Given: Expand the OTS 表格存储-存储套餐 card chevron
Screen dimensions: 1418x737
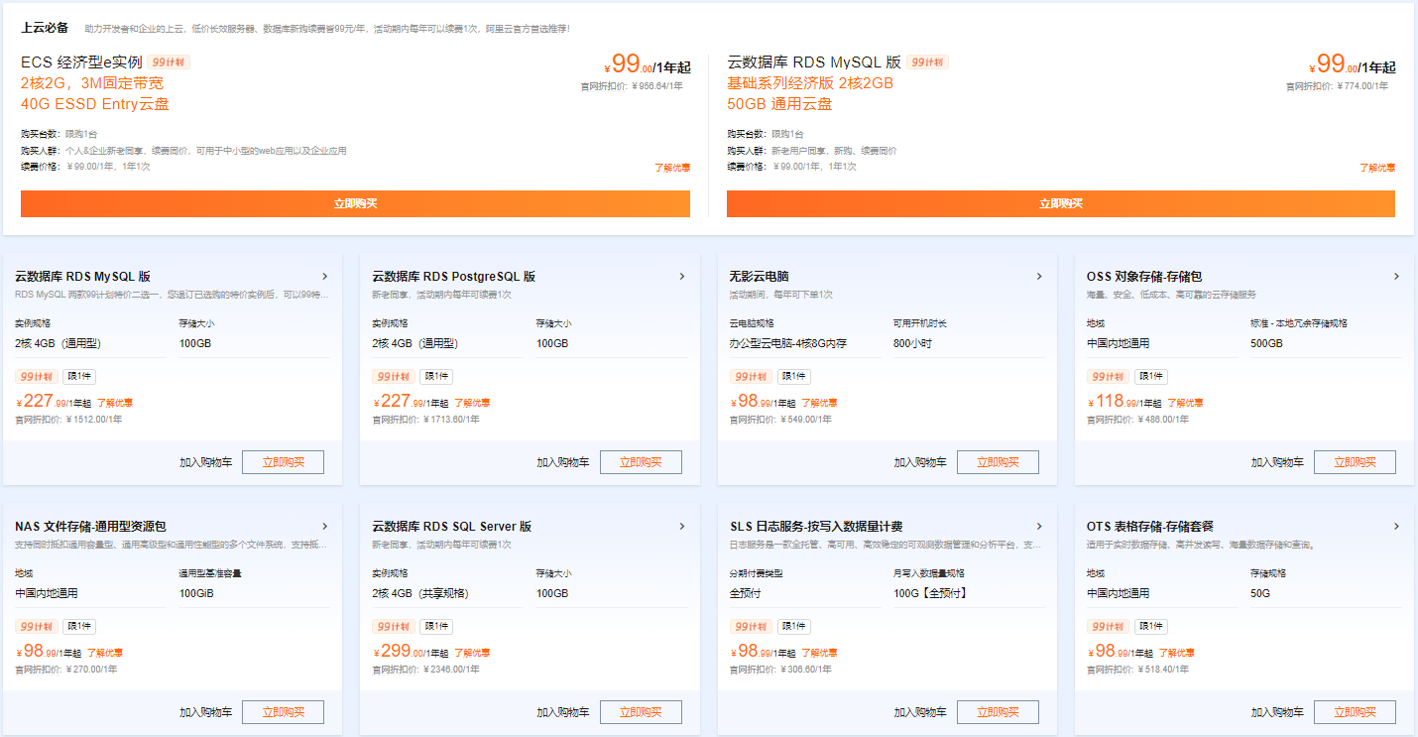Looking at the screenshot, I should click(1396, 527).
